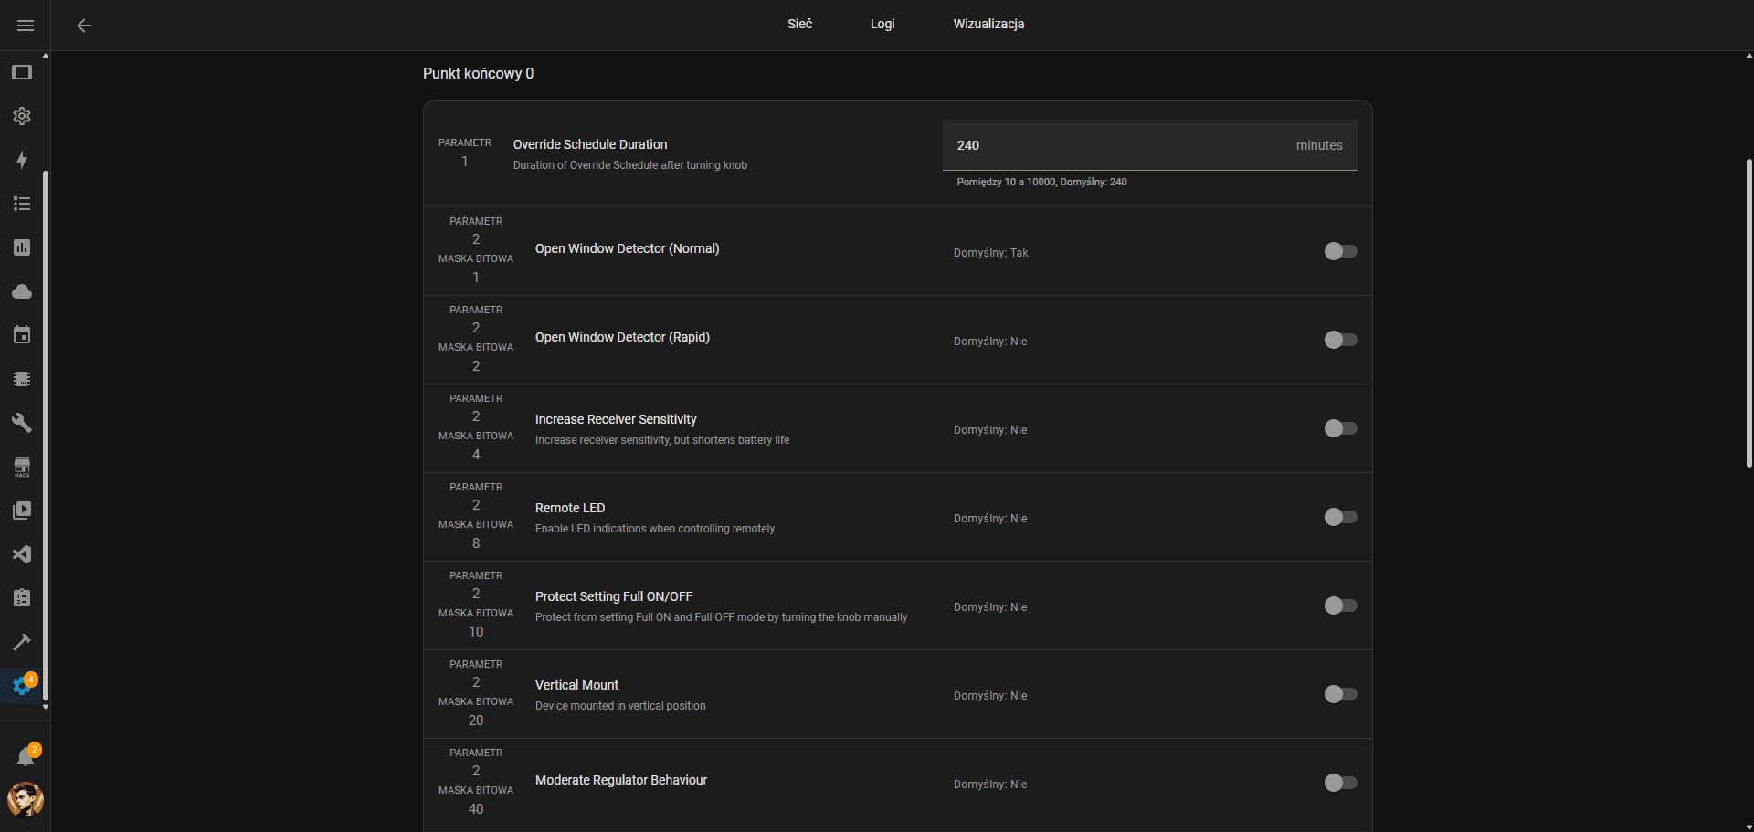Switch to the Sieć tab

point(799,24)
